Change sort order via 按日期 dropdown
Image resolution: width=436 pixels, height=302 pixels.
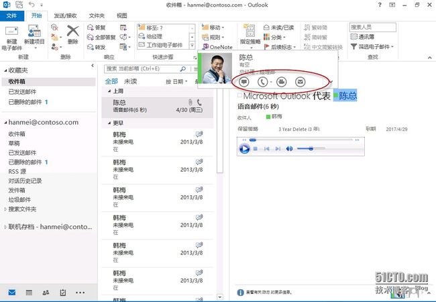tap(176, 81)
